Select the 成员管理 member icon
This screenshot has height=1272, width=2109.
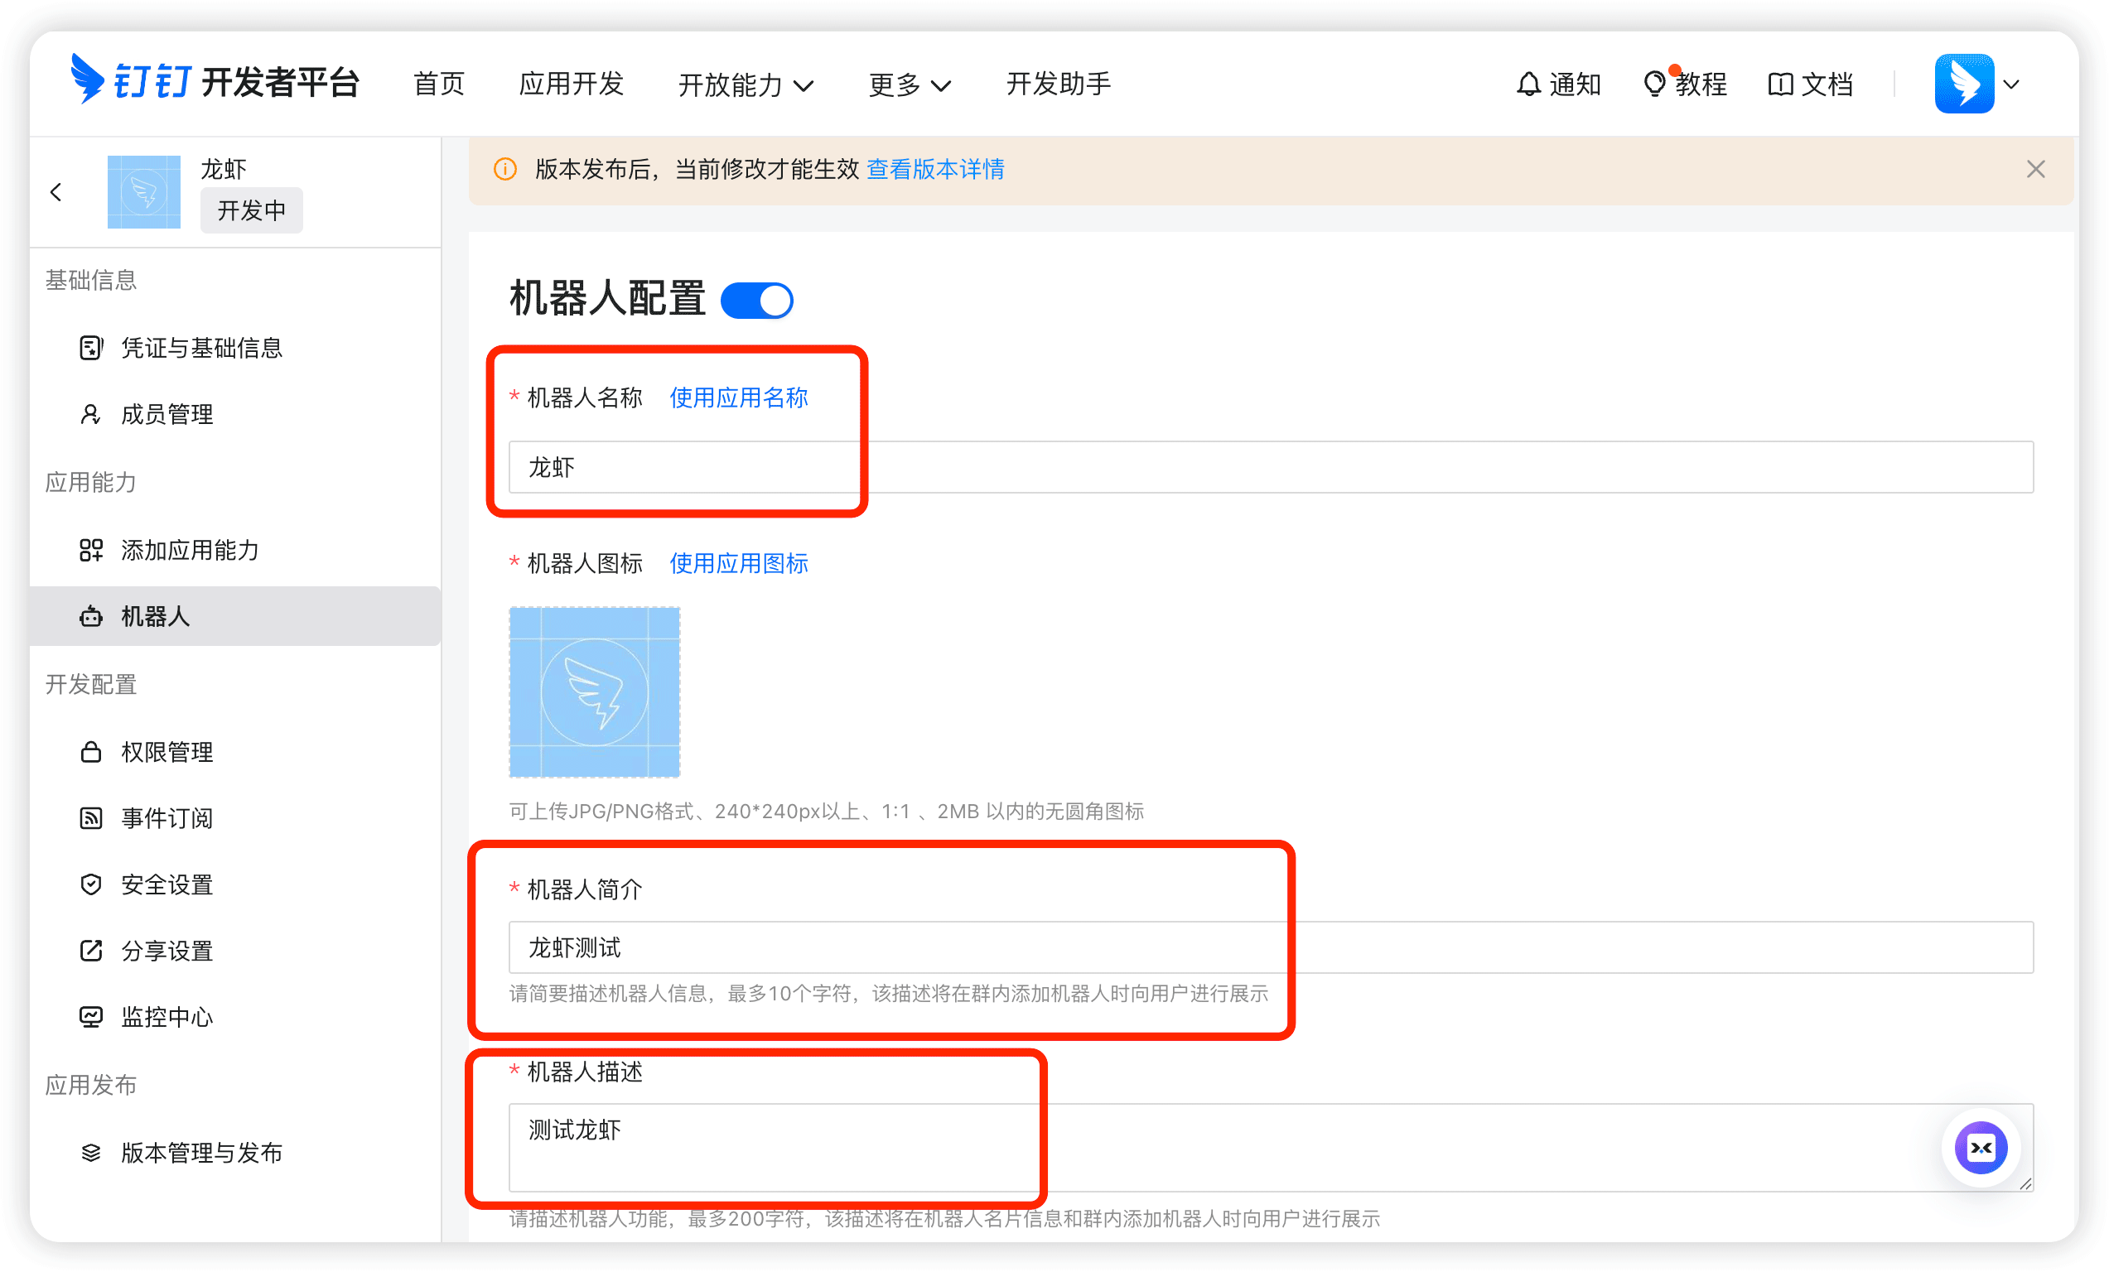pyautogui.click(x=91, y=414)
